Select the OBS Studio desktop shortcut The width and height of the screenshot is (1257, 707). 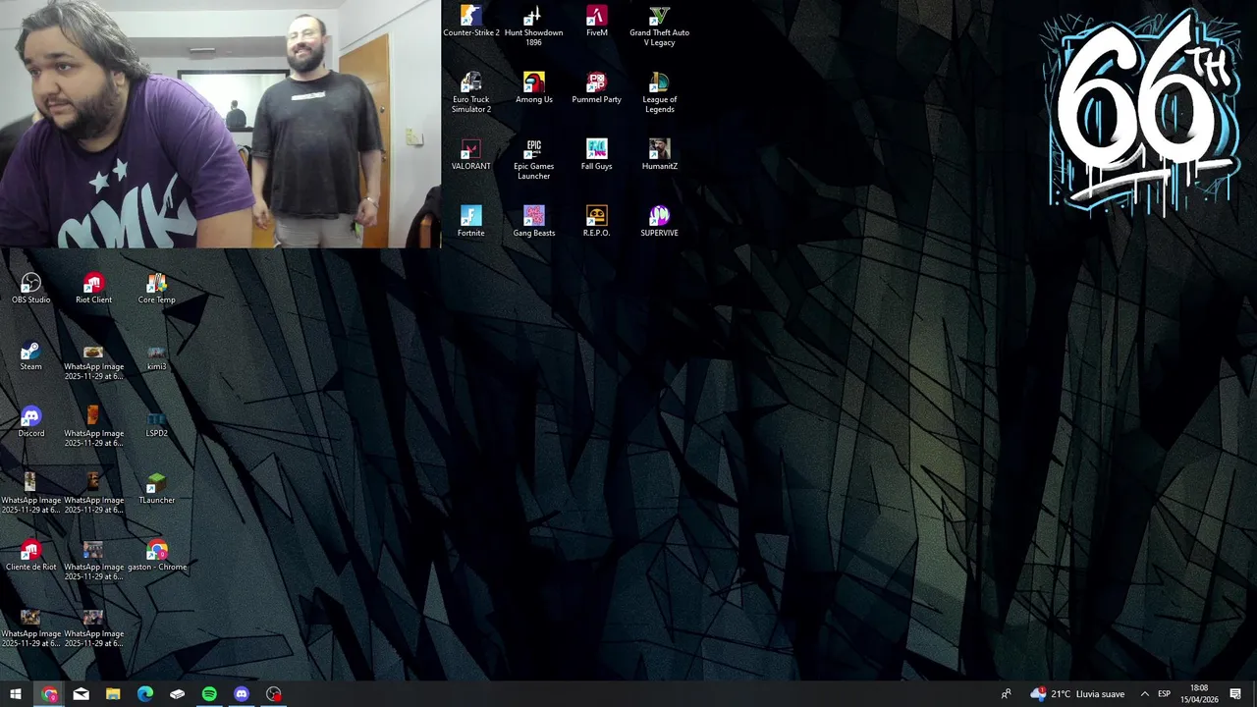pos(31,289)
